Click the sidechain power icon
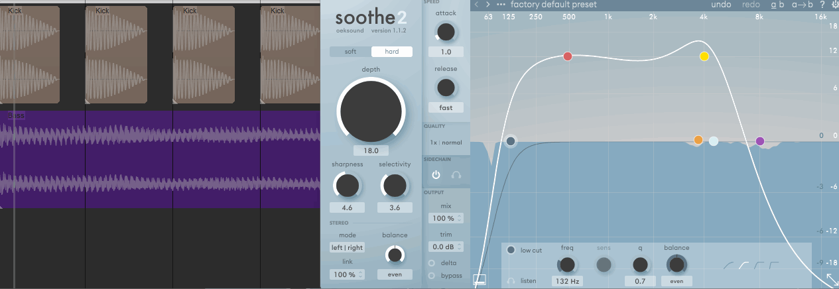 pos(436,176)
